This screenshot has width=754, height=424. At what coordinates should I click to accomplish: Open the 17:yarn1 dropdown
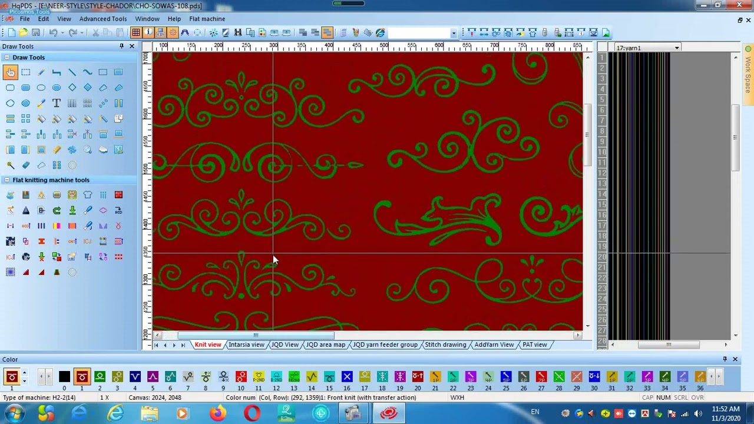[677, 48]
